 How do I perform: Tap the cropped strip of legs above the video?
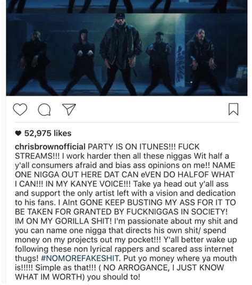point(127,6)
